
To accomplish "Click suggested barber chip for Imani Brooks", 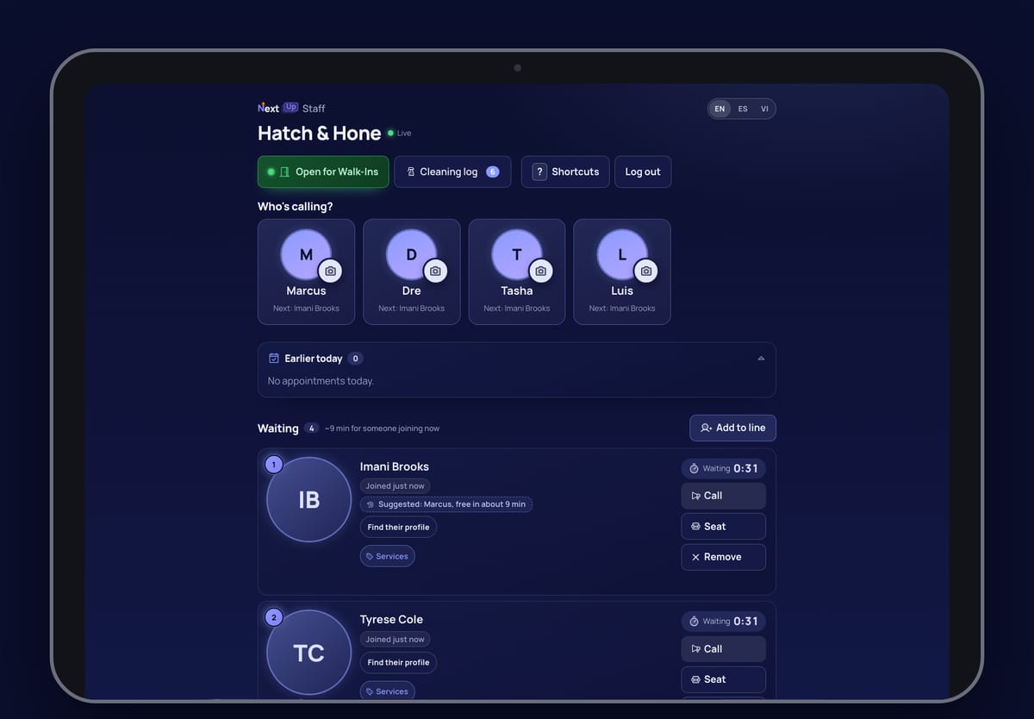I will [x=446, y=504].
